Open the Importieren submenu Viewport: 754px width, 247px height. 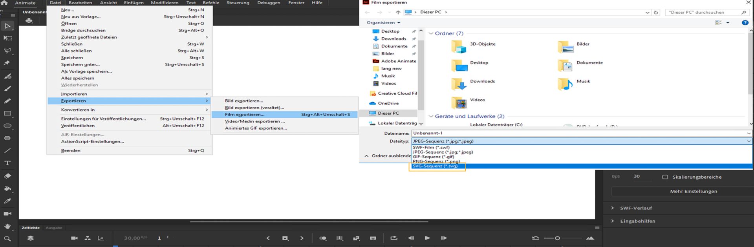pos(130,94)
